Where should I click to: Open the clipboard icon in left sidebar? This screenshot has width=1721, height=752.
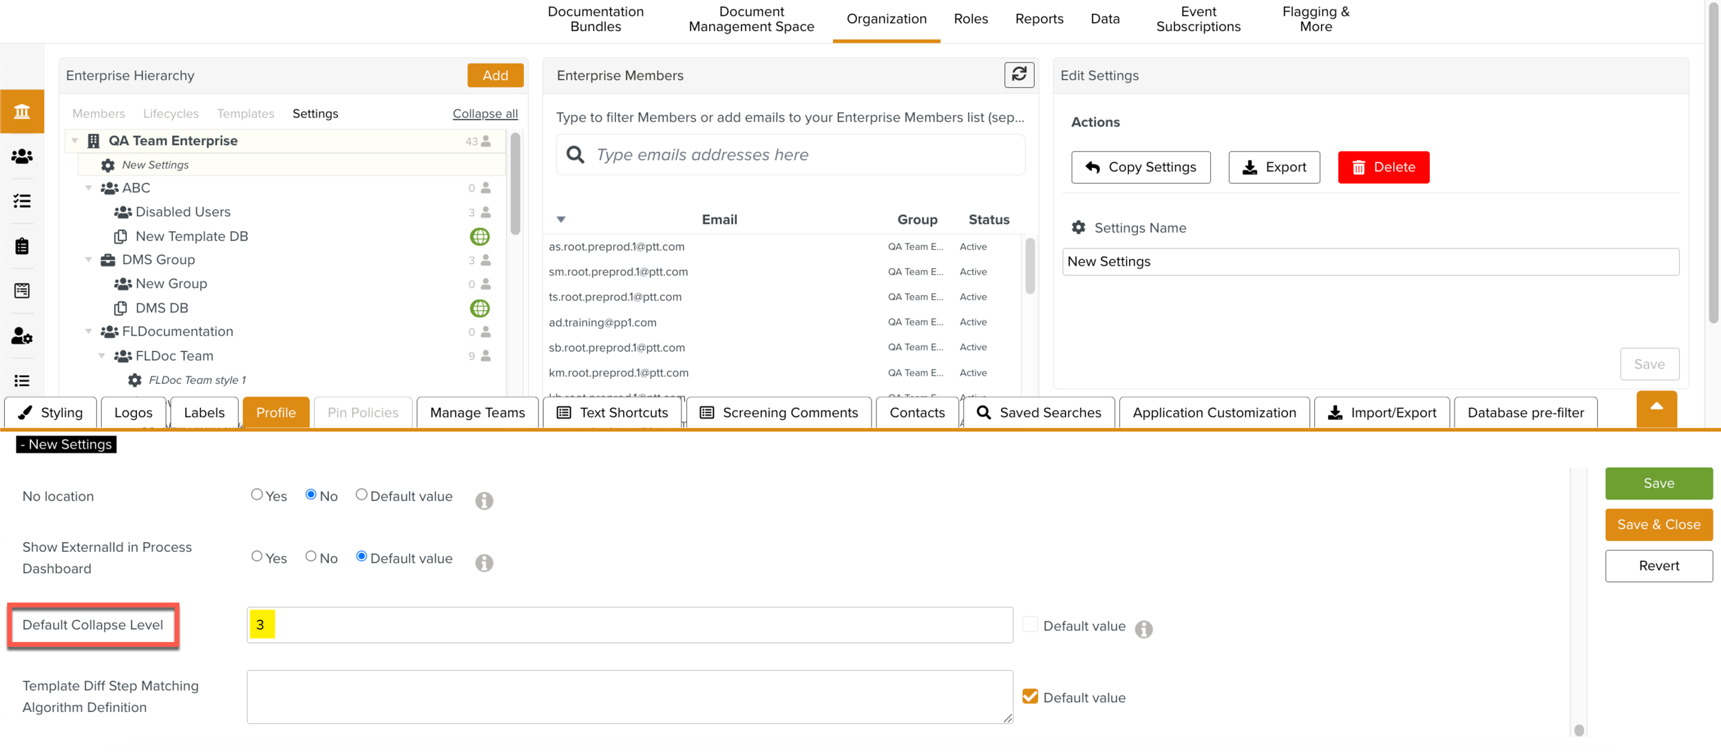point(22,246)
